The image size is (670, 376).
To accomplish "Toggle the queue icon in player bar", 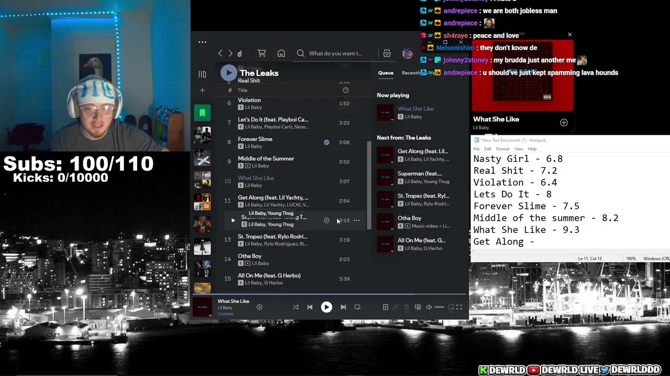I will [406, 307].
